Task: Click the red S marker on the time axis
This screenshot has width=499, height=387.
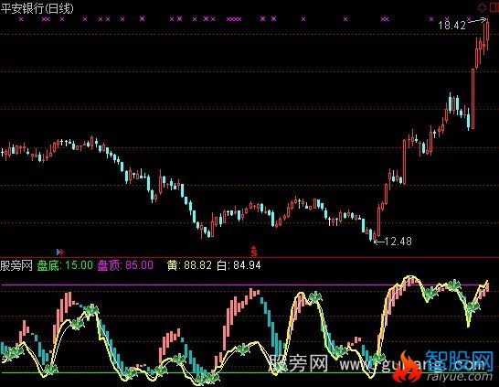Action: [x=254, y=252]
